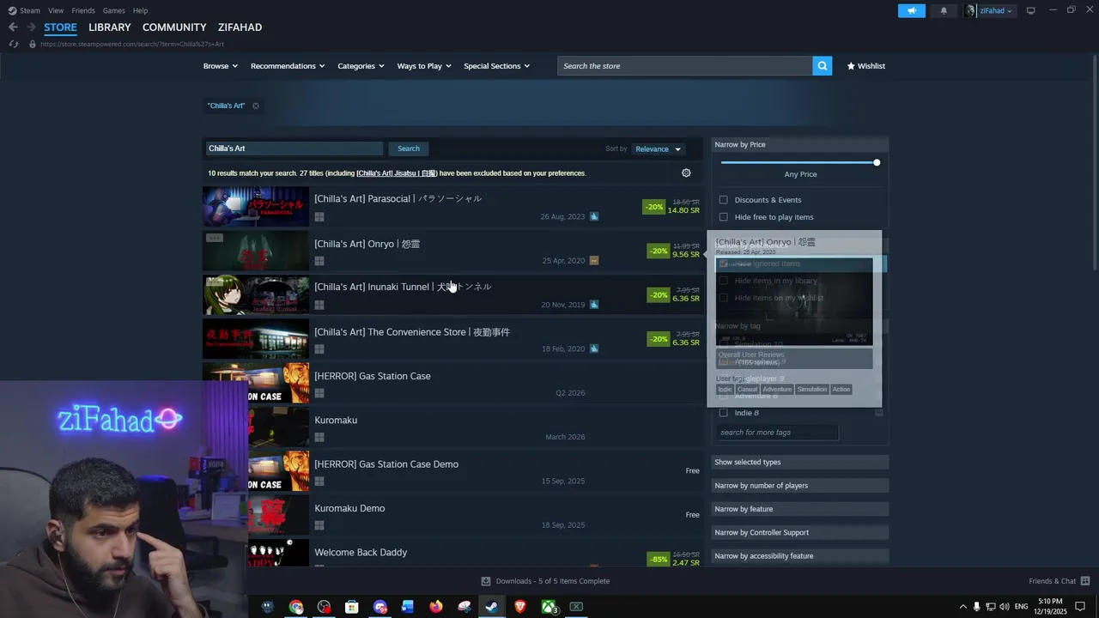The height and width of the screenshot is (618, 1099).
Task: Open the Wishlist link
Action: point(865,66)
